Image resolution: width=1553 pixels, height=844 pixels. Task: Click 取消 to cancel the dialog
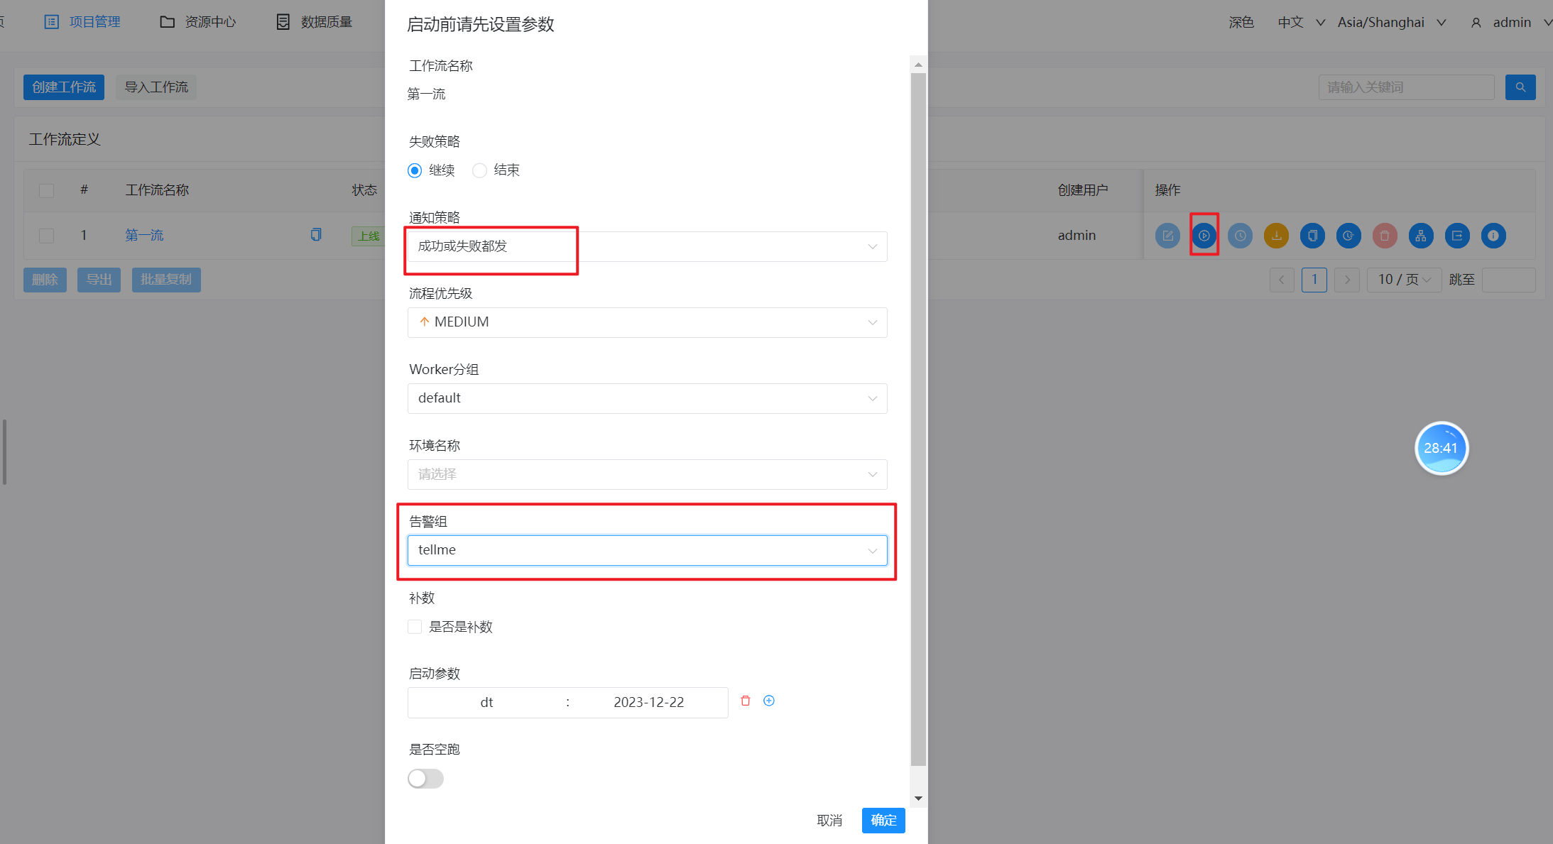pyautogui.click(x=829, y=821)
